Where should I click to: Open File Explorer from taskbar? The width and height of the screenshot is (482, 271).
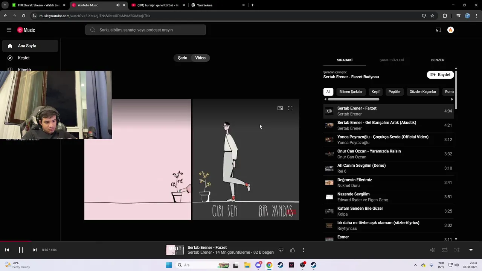pos(247,265)
